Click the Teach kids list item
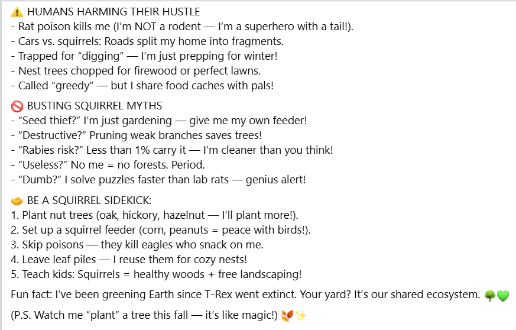The width and height of the screenshot is (516, 330). pos(156,274)
